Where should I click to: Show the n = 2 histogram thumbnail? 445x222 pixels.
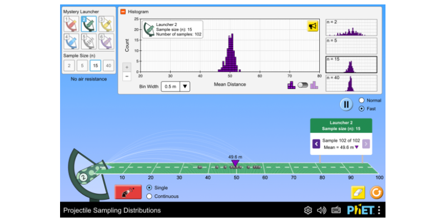pos(351,28)
